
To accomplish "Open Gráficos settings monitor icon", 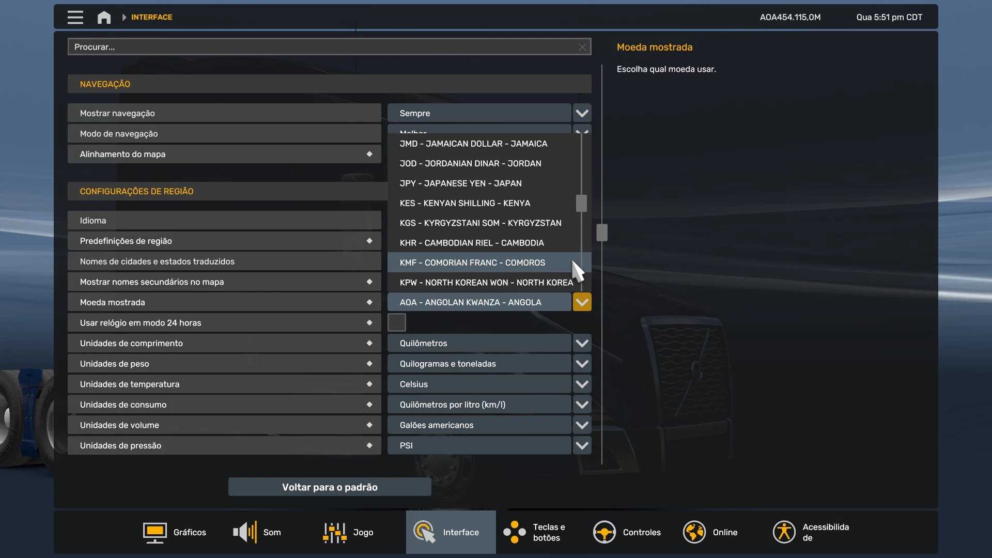I will 154,532.
